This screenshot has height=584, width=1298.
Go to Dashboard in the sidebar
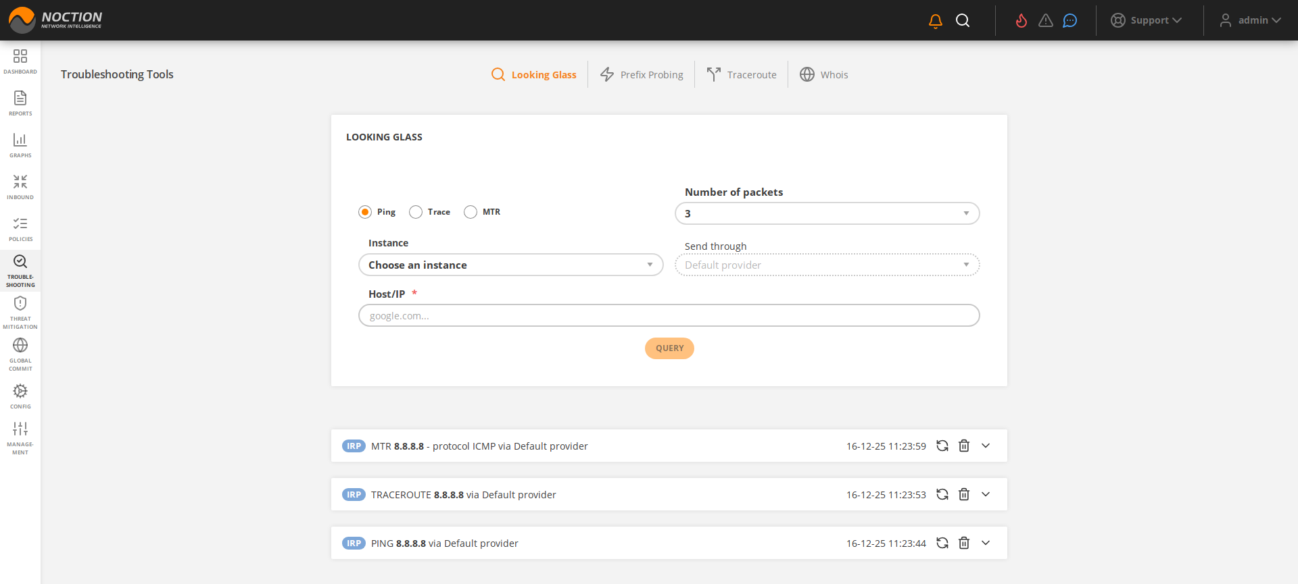[x=20, y=61]
